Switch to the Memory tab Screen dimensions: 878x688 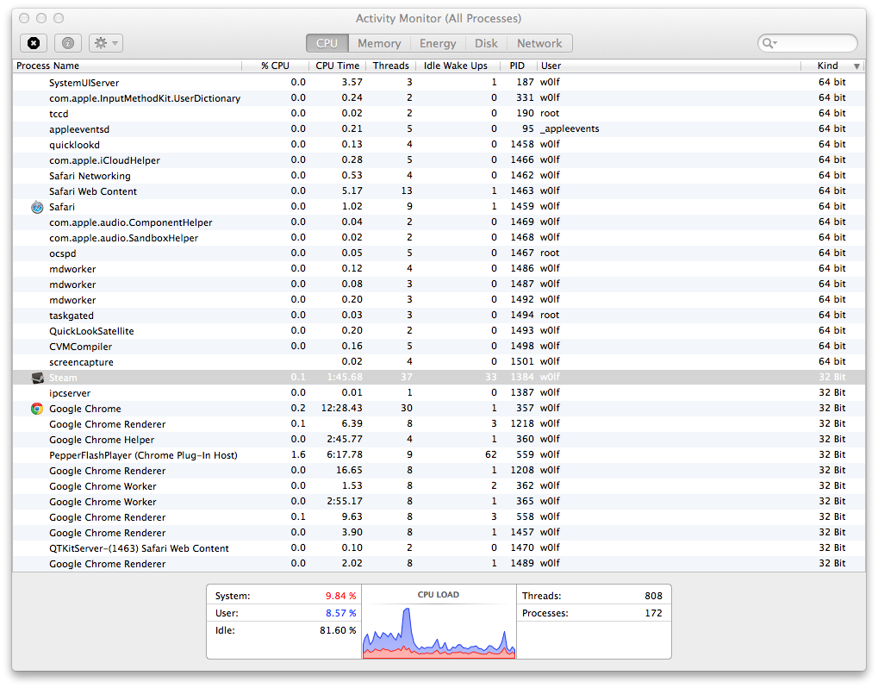click(379, 43)
